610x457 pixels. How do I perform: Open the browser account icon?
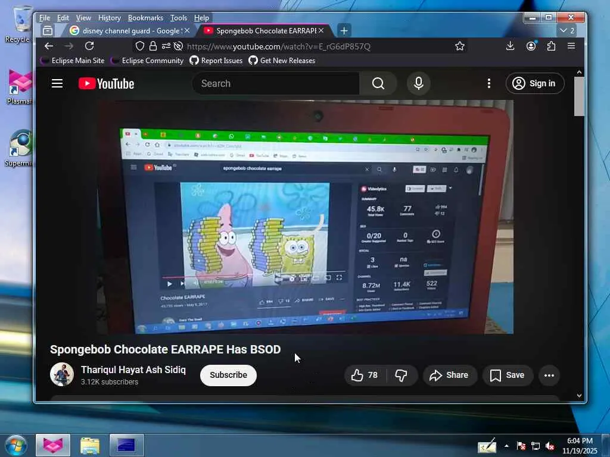531,46
